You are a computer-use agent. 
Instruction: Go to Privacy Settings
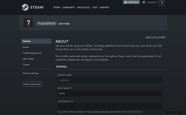pyautogui.click(x=31, y=73)
